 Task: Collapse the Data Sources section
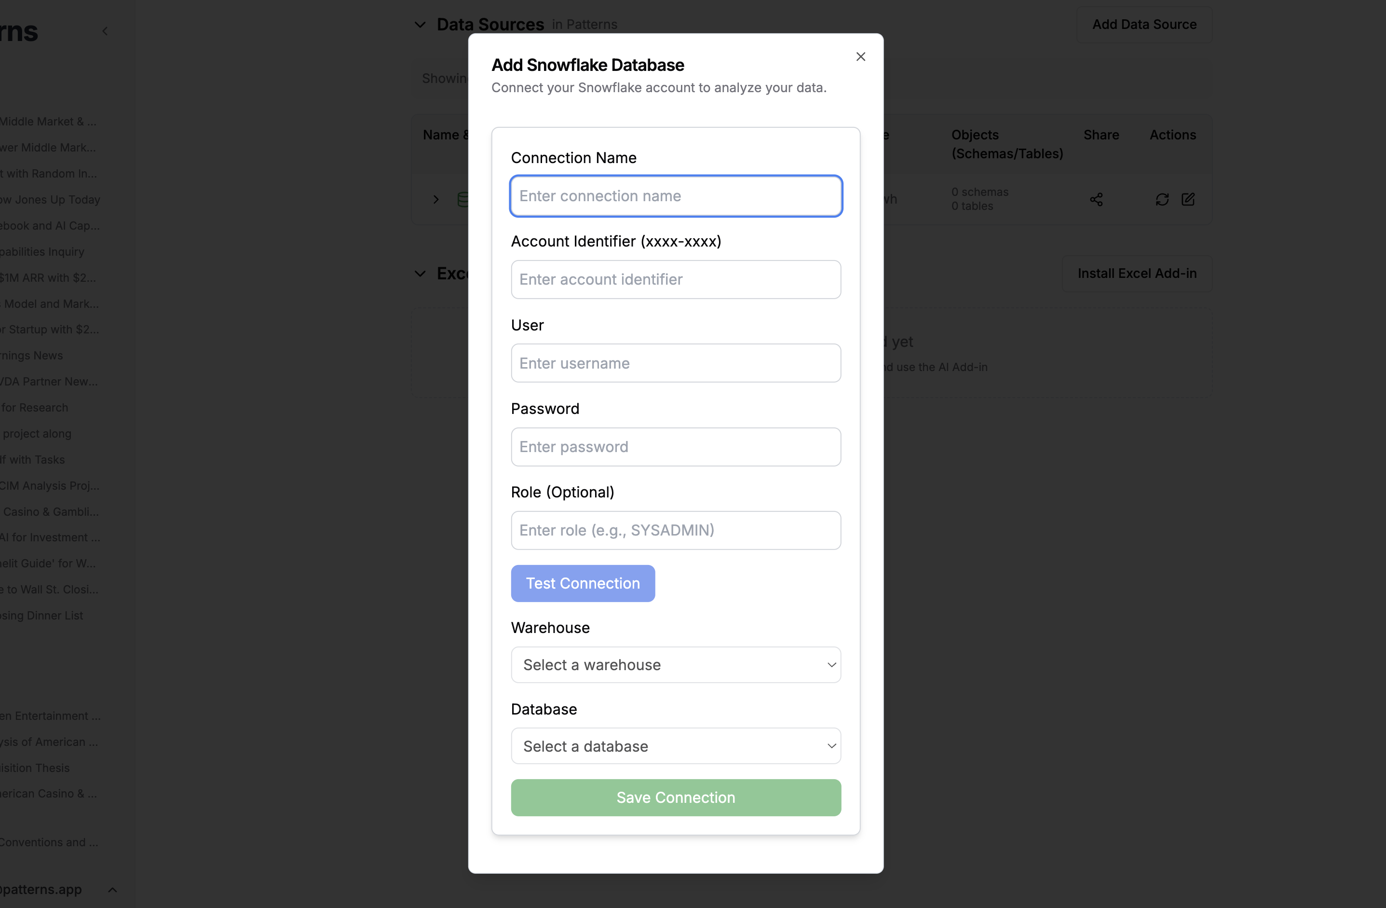click(420, 25)
